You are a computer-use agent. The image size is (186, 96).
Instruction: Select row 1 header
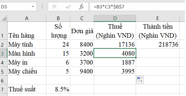click(3, 31)
